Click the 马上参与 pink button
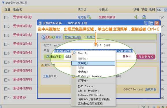The image size is (167, 108). [146, 57]
